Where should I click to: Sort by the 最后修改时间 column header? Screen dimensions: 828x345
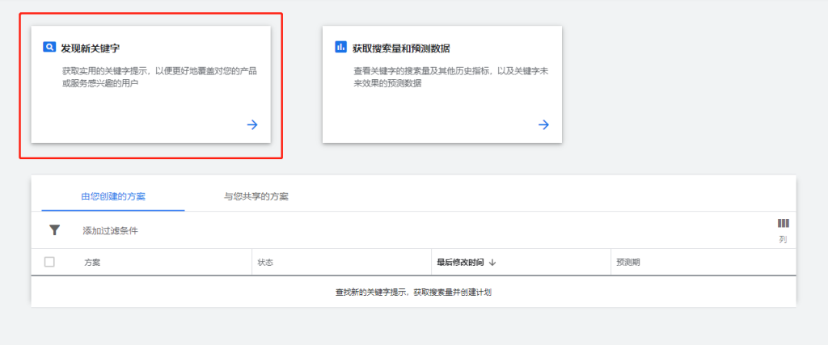click(460, 263)
